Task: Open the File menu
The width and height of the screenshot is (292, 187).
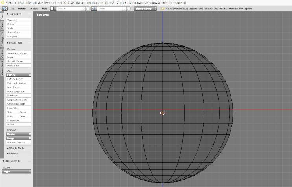Action: 12,9
